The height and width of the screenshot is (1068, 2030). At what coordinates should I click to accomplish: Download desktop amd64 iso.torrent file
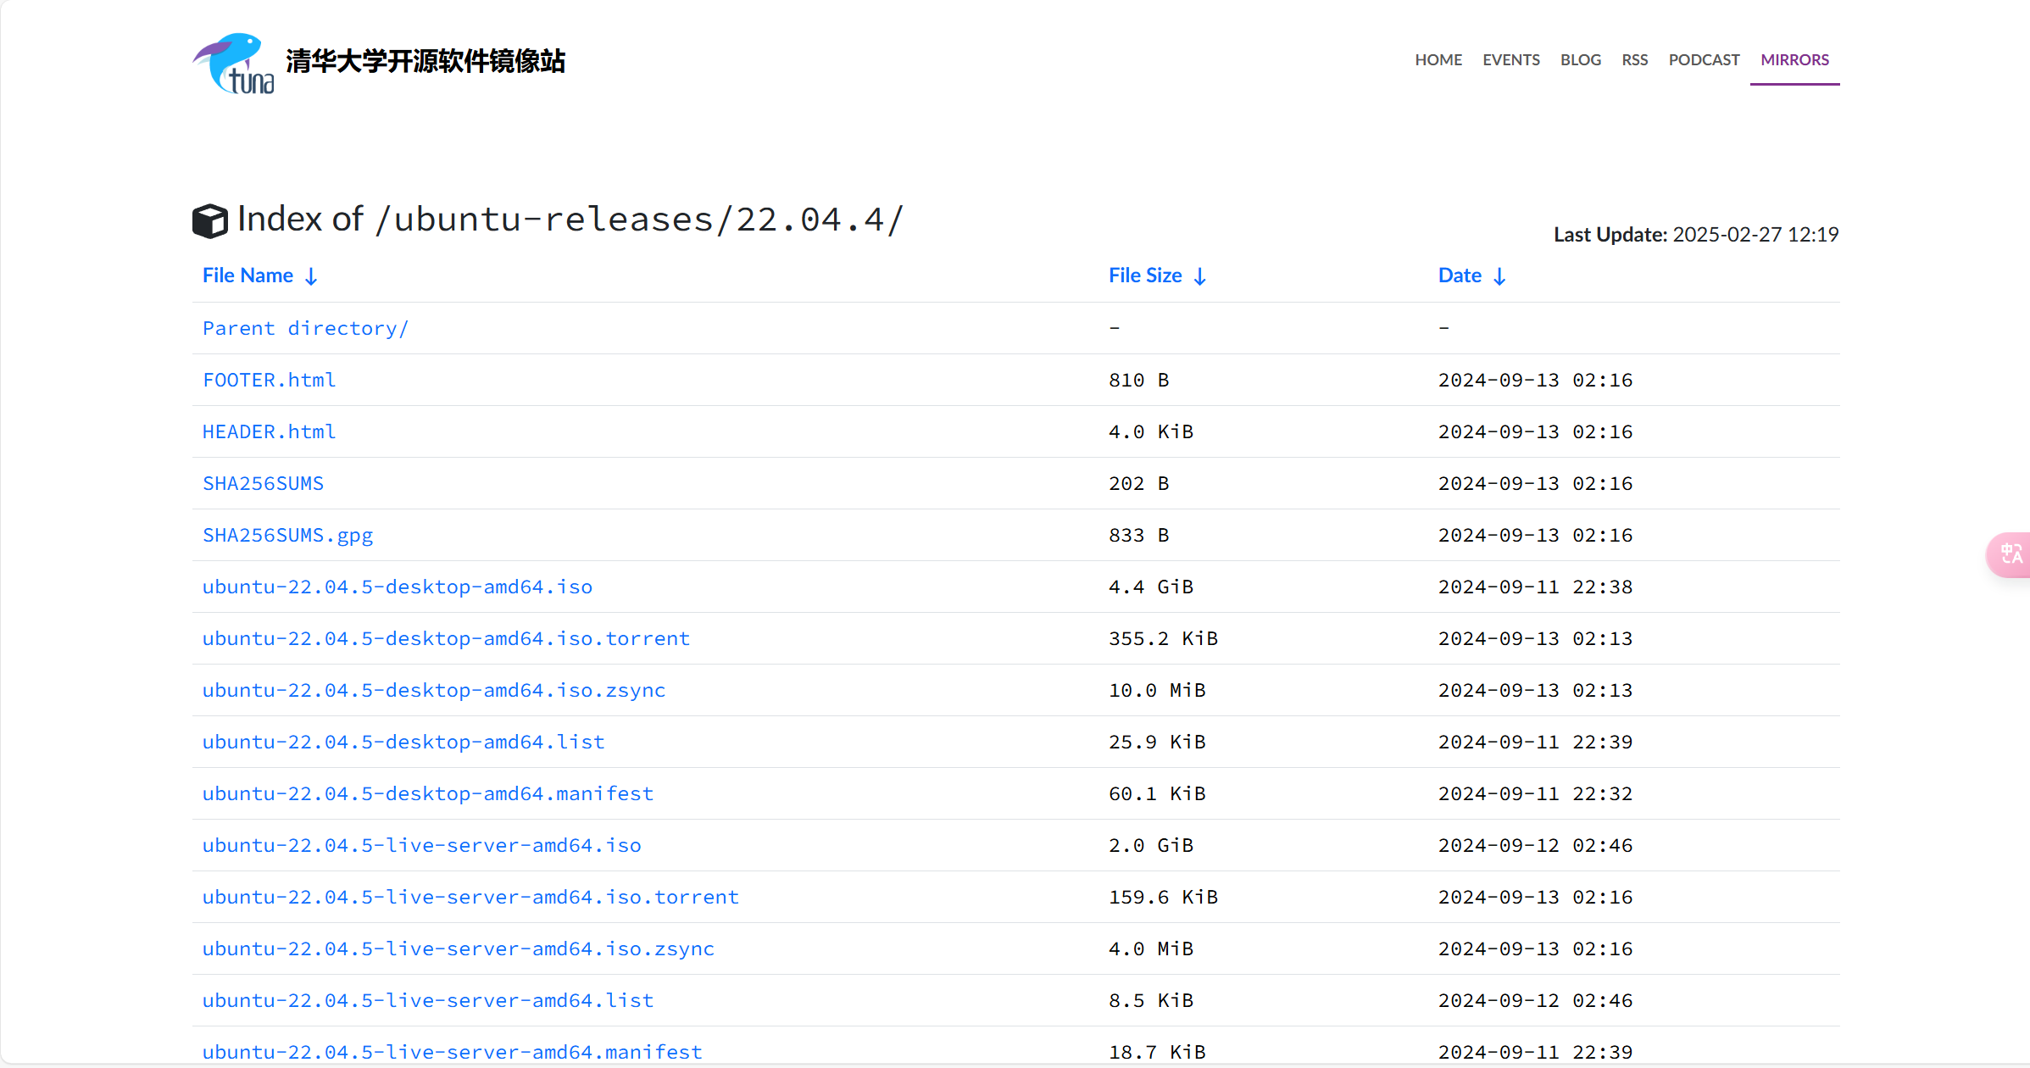click(x=446, y=639)
